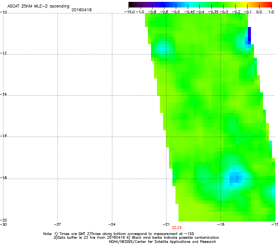Select the colorbar tick label '-1.0'

pyautogui.click(x=140, y=12)
